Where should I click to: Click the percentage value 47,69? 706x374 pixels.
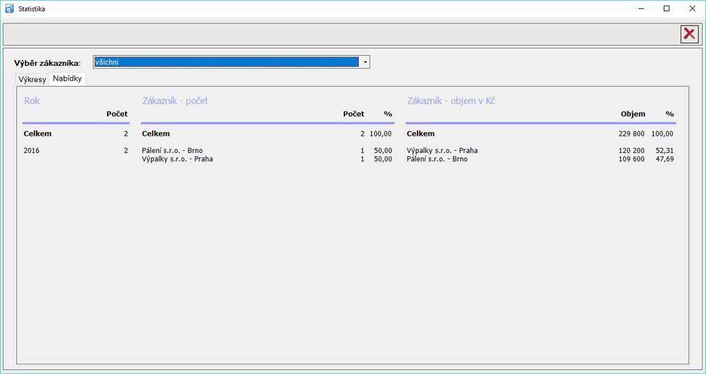tap(665, 159)
